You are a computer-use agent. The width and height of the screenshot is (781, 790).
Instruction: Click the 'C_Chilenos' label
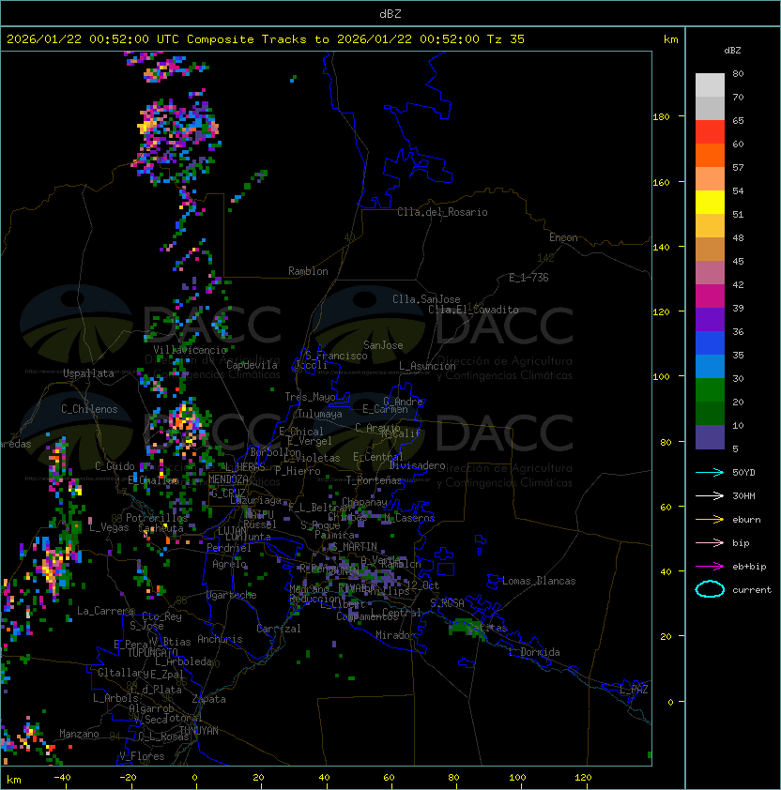click(x=89, y=409)
